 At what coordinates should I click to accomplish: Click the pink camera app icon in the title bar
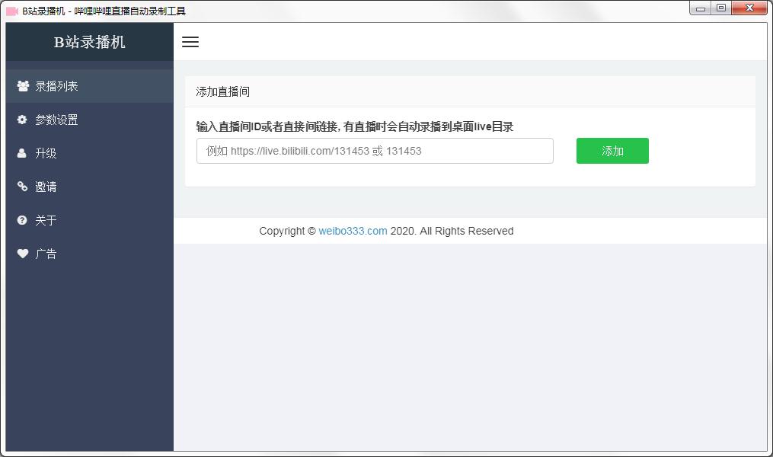12,11
